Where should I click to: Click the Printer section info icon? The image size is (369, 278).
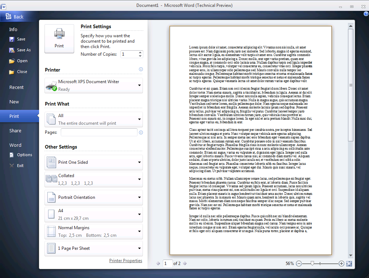coord(141,69)
